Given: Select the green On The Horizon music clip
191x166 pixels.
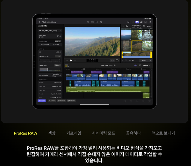Looking at the screenshot, I should pyautogui.click(x=108, y=89).
